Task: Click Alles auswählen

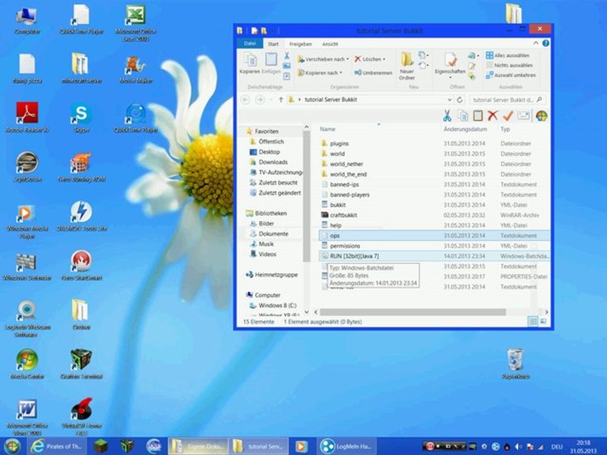Action: coord(510,56)
